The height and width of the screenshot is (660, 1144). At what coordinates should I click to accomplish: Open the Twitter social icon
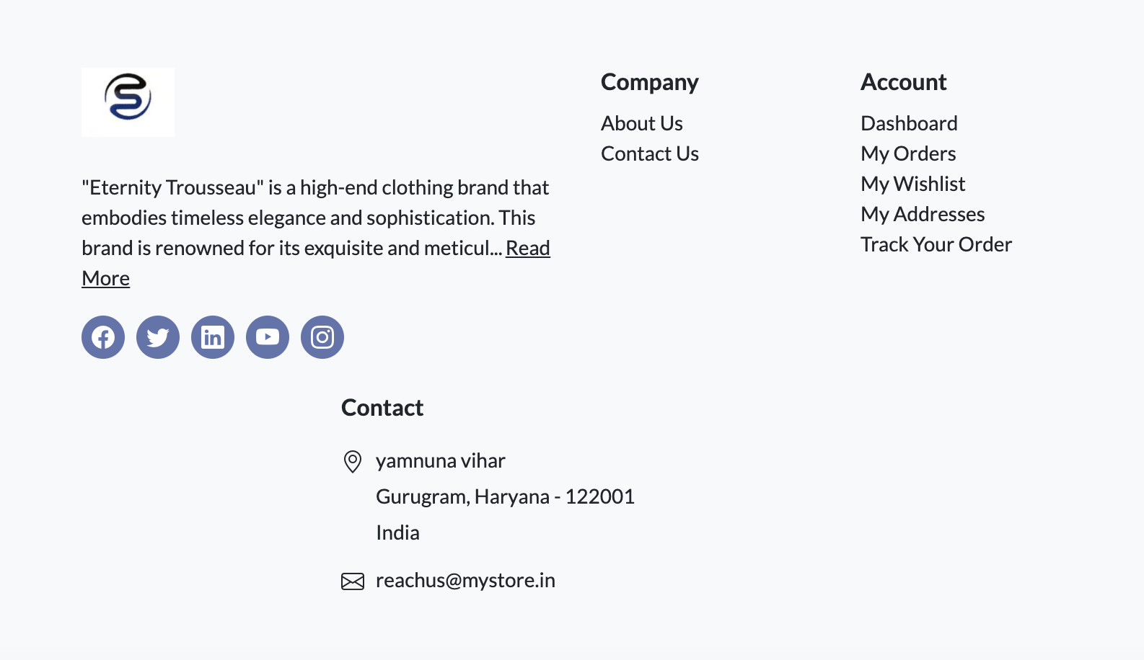pos(158,337)
